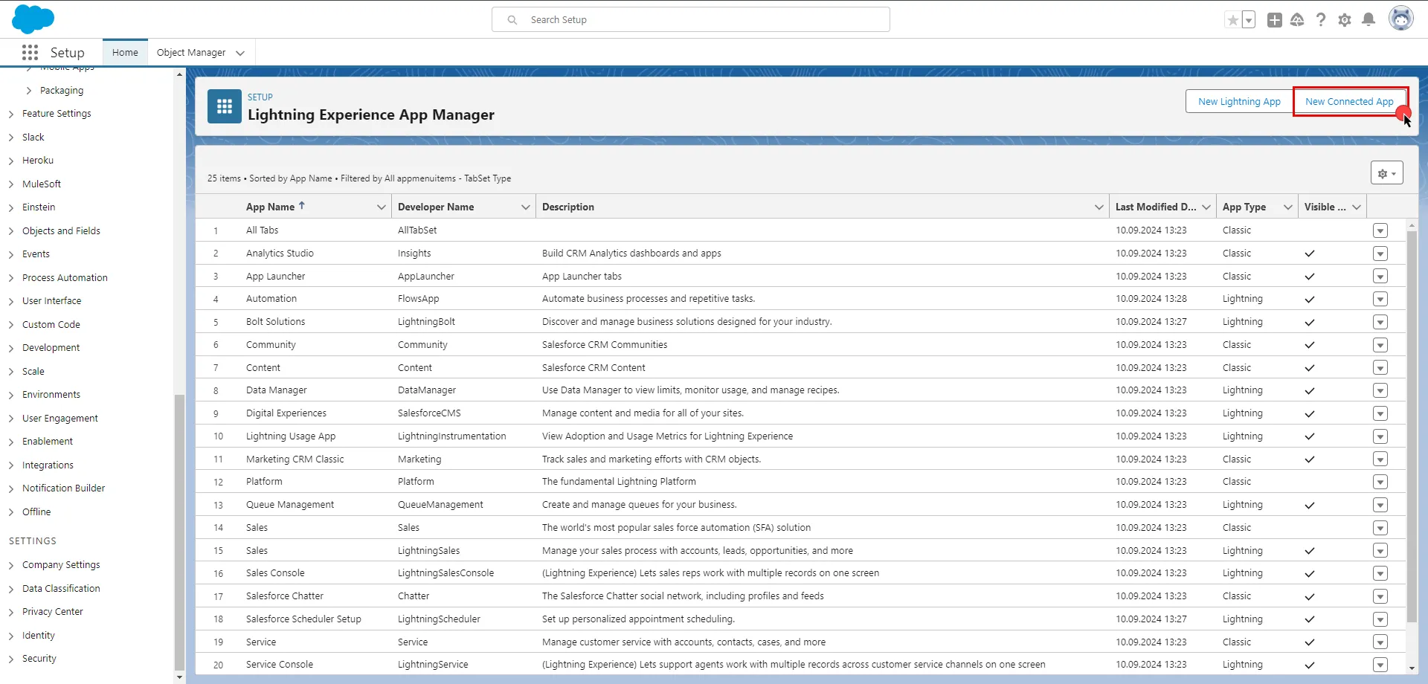
Task: Open the row actions menu for App Launcher
Action: [1380, 277]
